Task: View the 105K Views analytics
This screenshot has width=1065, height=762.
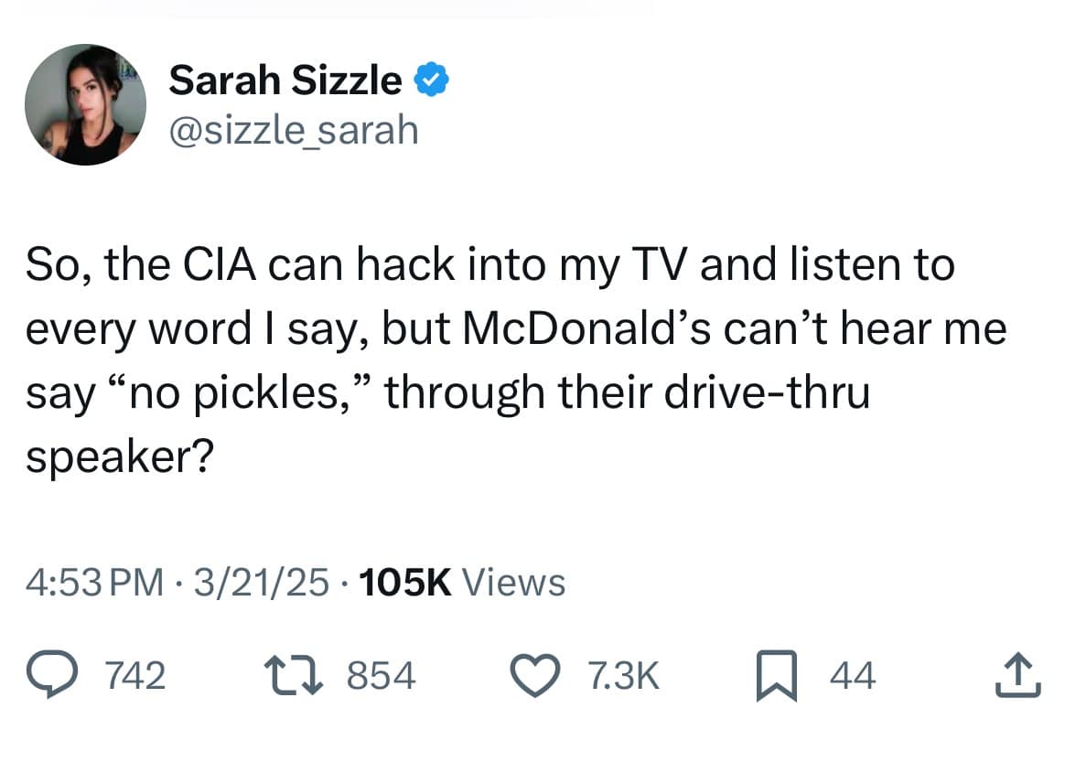Action: click(463, 582)
